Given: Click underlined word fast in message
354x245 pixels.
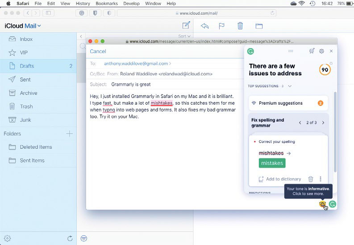Looking at the screenshot, I should click(x=108, y=103).
